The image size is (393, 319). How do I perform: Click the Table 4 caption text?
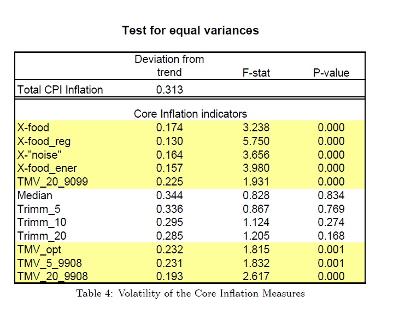click(x=190, y=293)
